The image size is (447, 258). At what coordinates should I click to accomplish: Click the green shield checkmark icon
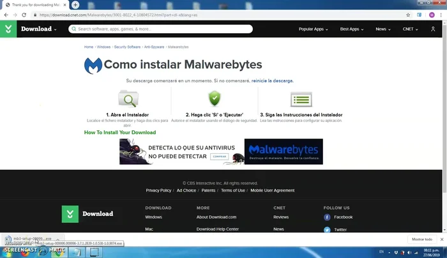[x=215, y=98]
